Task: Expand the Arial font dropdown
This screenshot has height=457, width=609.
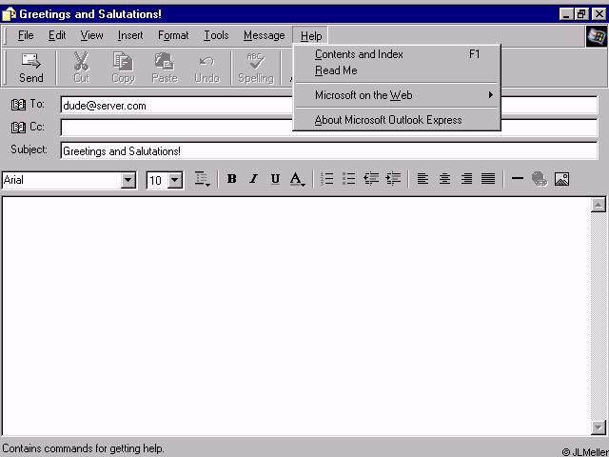Action: pos(128,180)
